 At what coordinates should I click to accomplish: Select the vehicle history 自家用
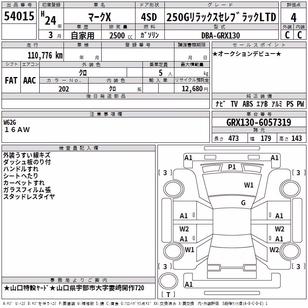click(x=82, y=35)
